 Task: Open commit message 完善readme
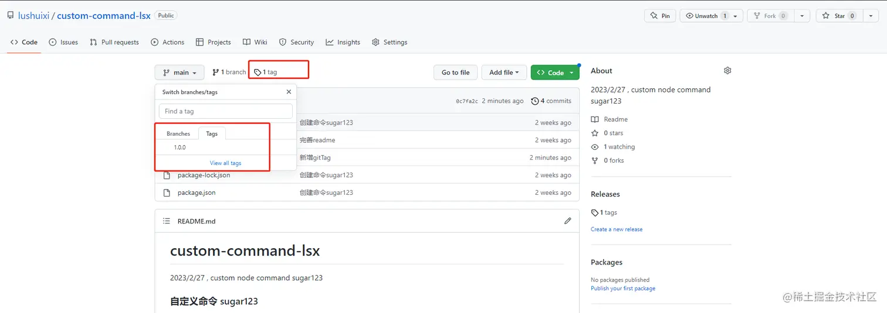(x=317, y=140)
